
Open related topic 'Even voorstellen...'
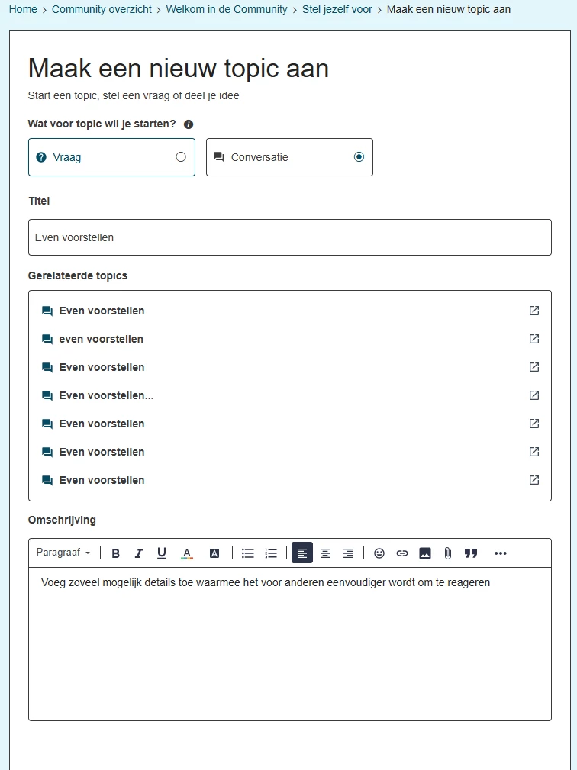(x=106, y=395)
